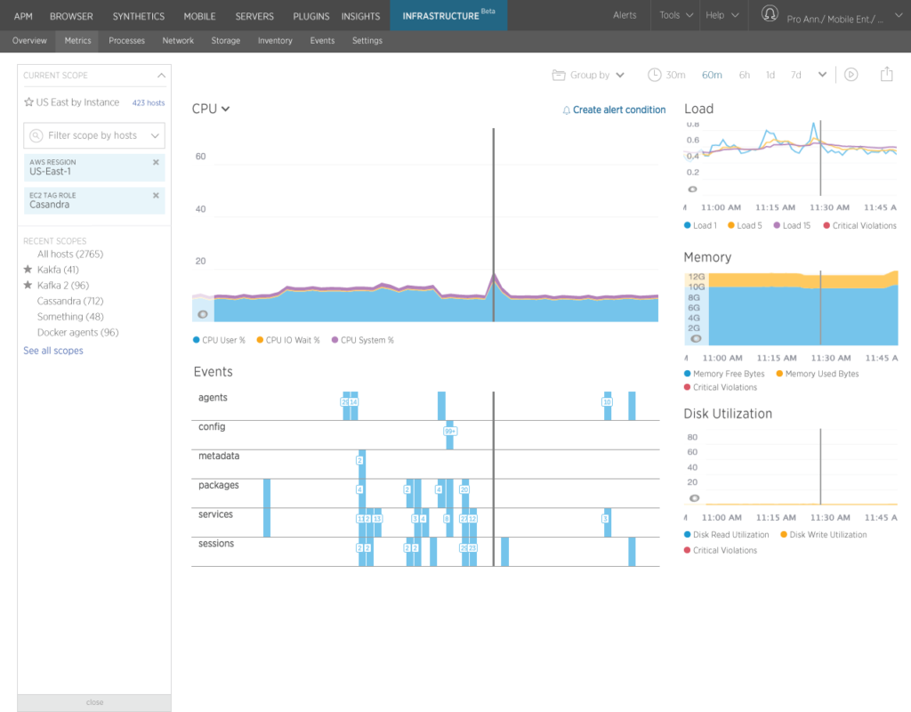Click the clock icon near the time ranges
This screenshot has height=712, width=911.
pos(655,75)
